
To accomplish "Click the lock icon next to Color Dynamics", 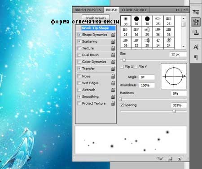I will pyautogui.click(x=113, y=62).
